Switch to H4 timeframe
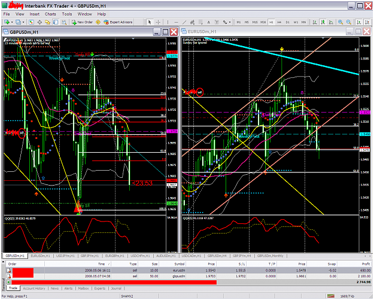Viewport: 374px width, 300px height. (279, 22)
